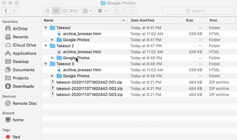Click the Share toolbar button
The height and width of the screenshot is (140, 237).
point(117,11)
